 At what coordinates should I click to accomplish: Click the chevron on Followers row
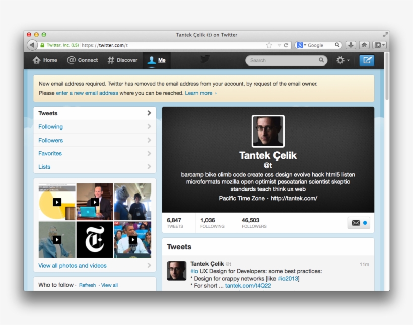149,140
